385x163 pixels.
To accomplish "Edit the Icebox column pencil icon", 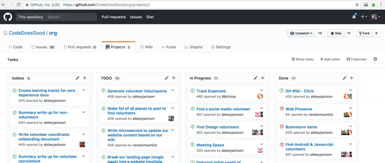I will click(78, 78).
